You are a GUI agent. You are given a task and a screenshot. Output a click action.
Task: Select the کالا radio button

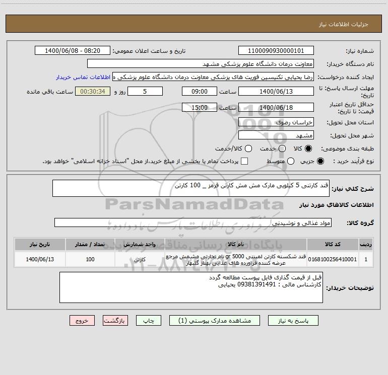[x=308, y=148]
